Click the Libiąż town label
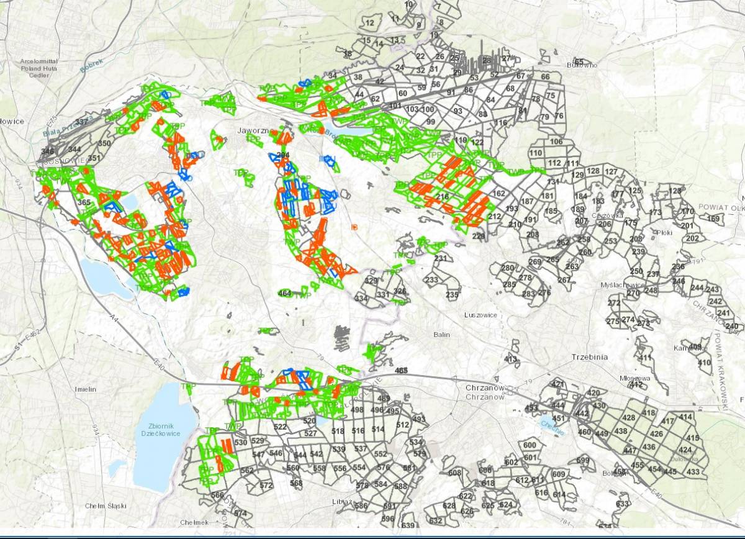 pos(342,501)
